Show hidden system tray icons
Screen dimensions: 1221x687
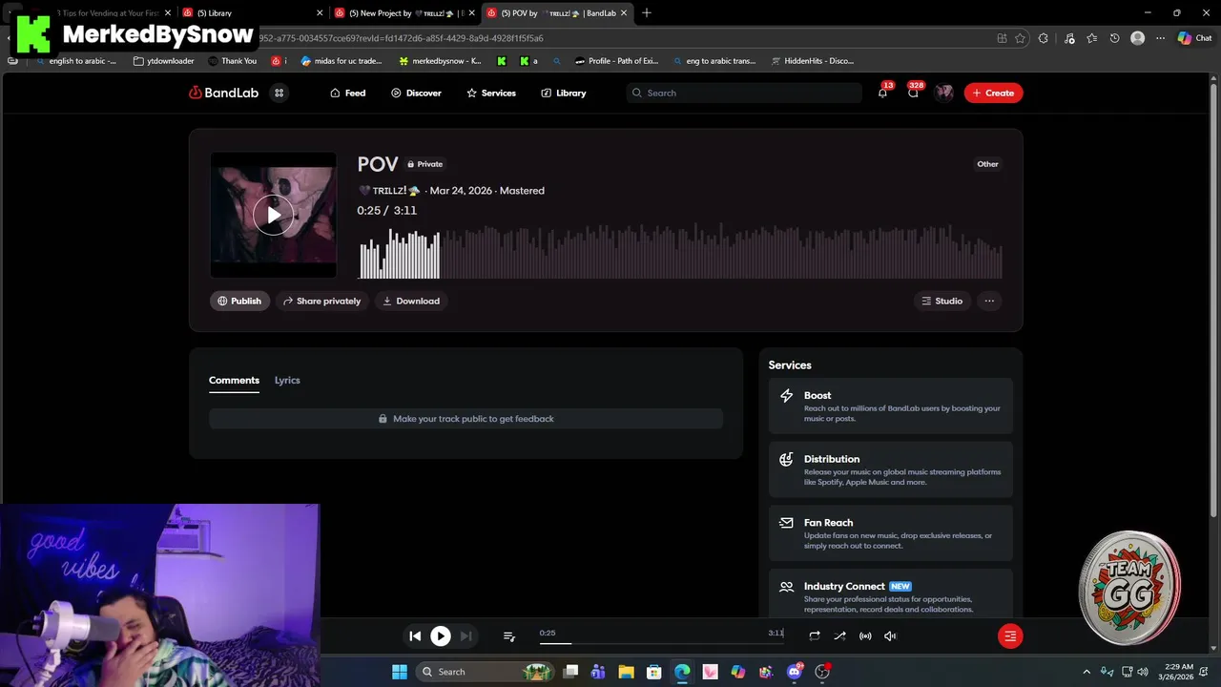pos(1086,672)
